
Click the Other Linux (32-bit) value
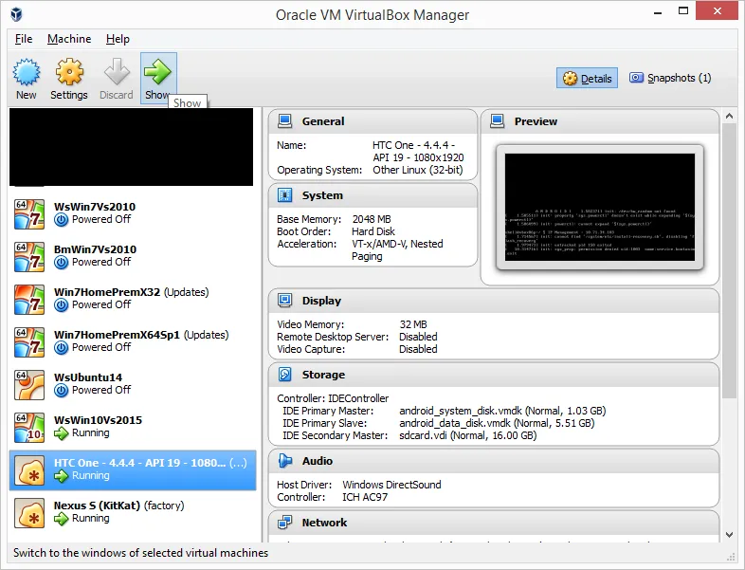[418, 170]
